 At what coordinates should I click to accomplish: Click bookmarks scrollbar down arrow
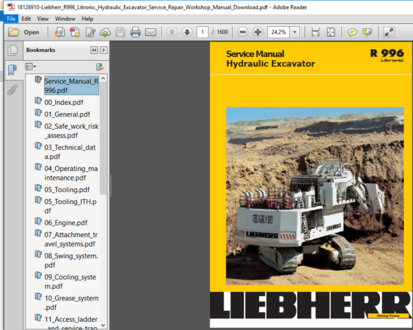pyautogui.click(x=103, y=325)
